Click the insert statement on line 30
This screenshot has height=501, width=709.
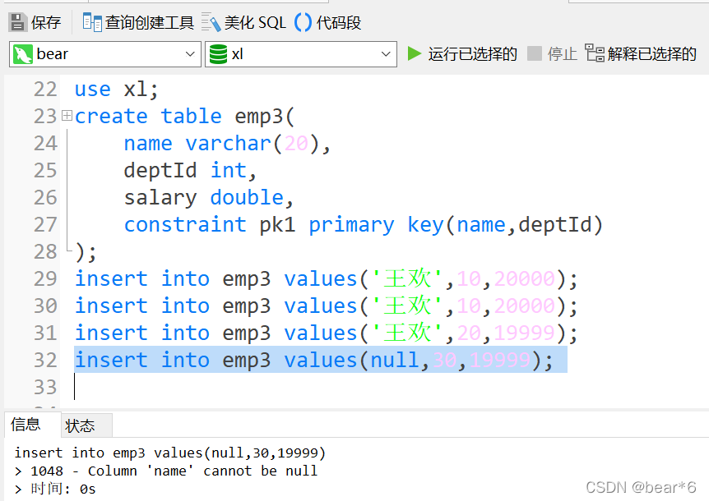[x=327, y=306]
